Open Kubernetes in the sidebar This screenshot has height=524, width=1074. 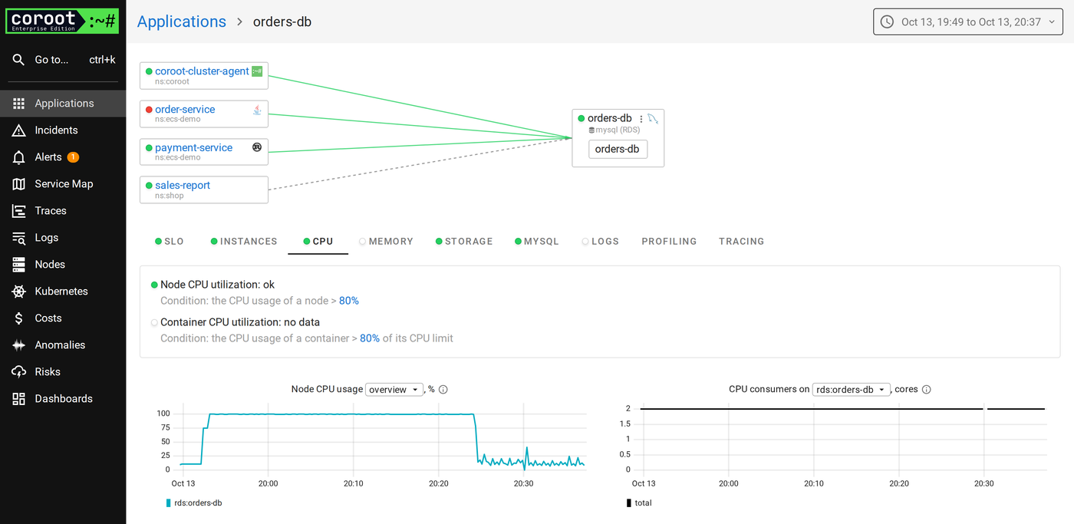coord(63,292)
